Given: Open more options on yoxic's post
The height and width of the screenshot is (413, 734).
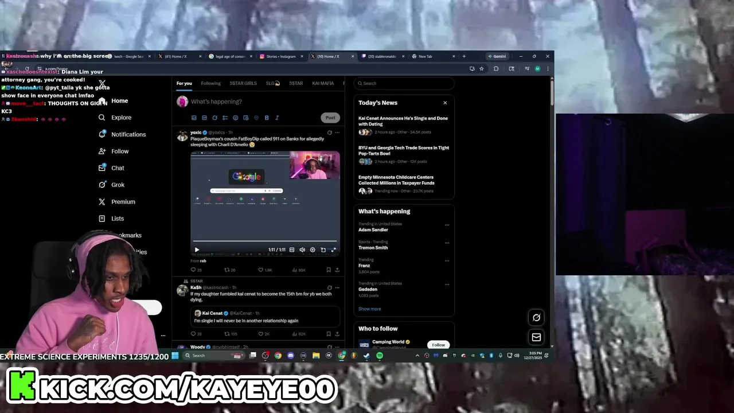Looking at the screenshot, I should (337, 133).
